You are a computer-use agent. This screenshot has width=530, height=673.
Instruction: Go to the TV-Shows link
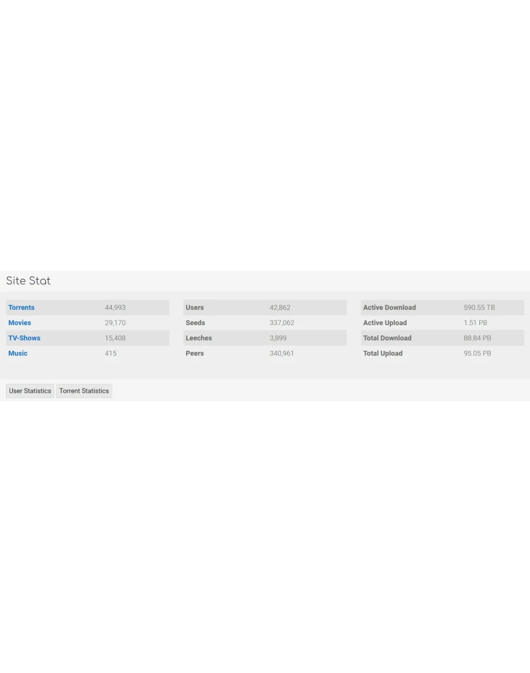(24, 338)
